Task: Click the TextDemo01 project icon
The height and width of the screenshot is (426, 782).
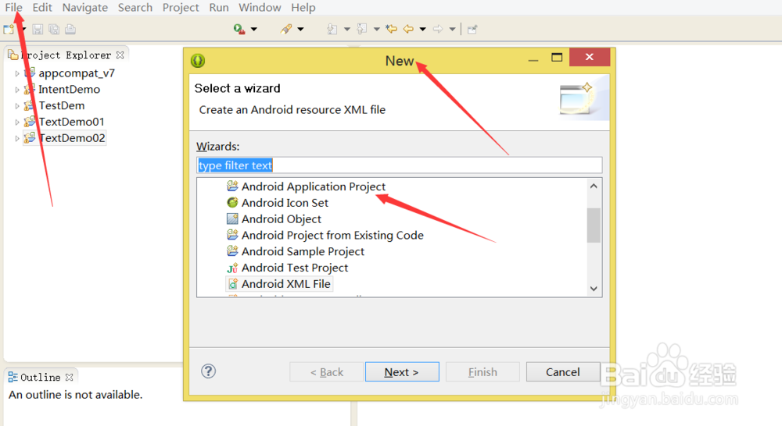Action: click(x=30, y=122)
